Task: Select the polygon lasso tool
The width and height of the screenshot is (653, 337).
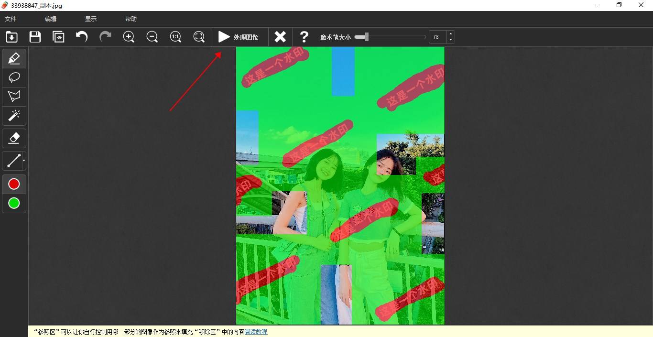Action: 14,96
